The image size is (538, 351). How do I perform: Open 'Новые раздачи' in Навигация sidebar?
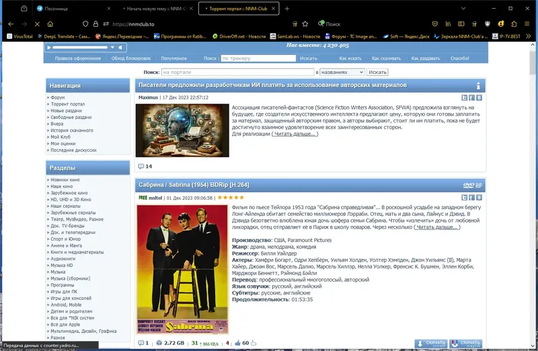point(66,110)
